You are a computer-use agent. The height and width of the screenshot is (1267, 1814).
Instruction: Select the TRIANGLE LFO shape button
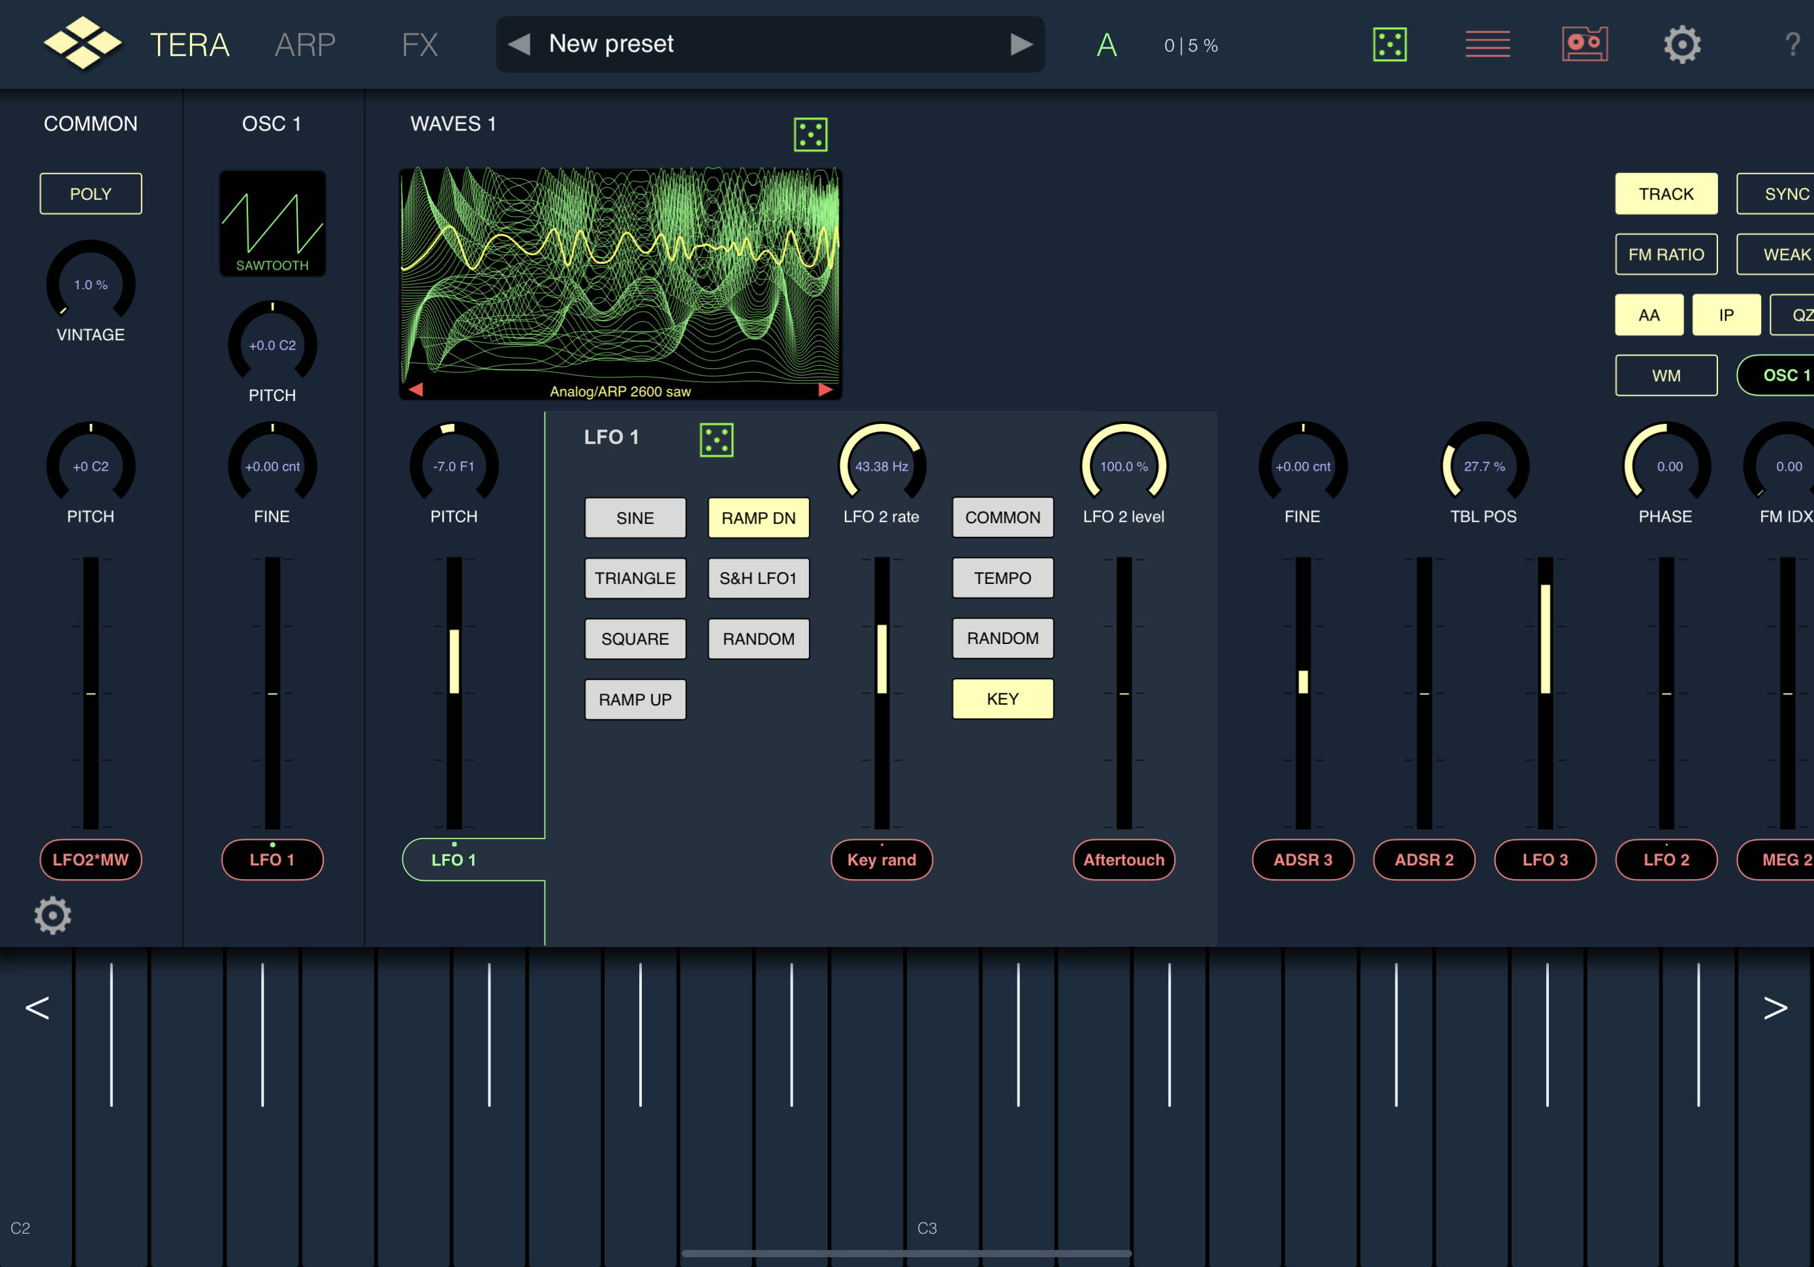click(635, 578)
